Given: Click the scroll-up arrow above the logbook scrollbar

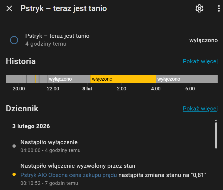Looking at the screenshot, I should 216,120.
